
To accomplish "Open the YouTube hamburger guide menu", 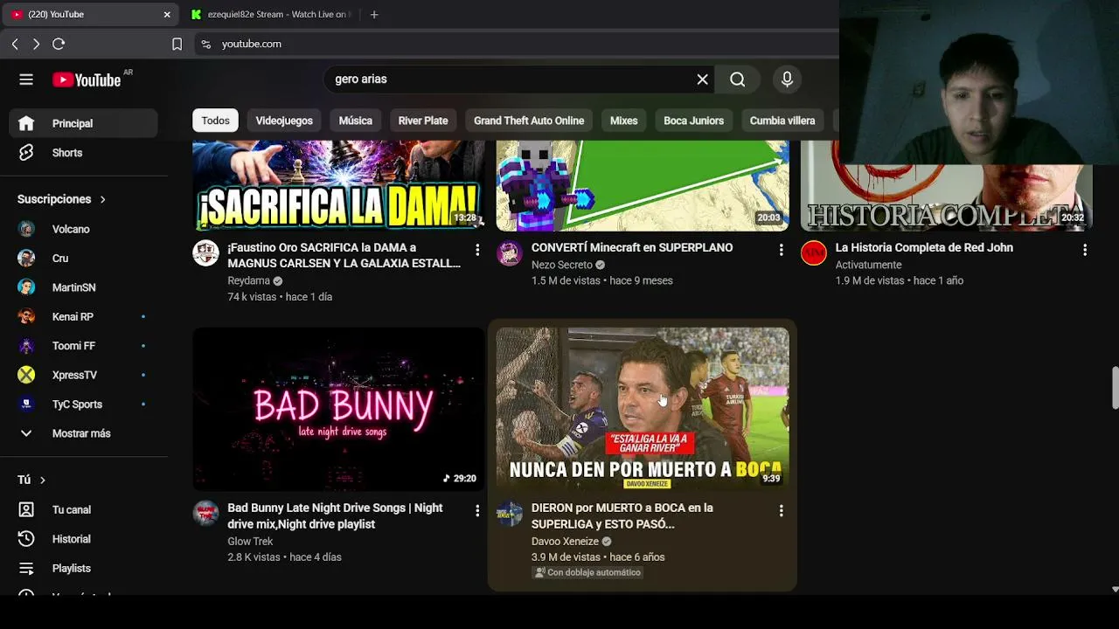I will click(26, 79).
